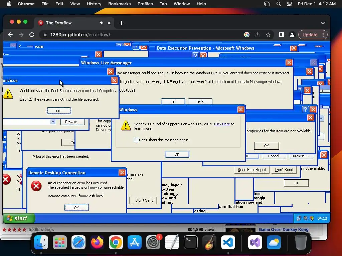
Task: Close the Remote Desktop Connection dialog
Action: pyautogui.click(x=122, y=173)
